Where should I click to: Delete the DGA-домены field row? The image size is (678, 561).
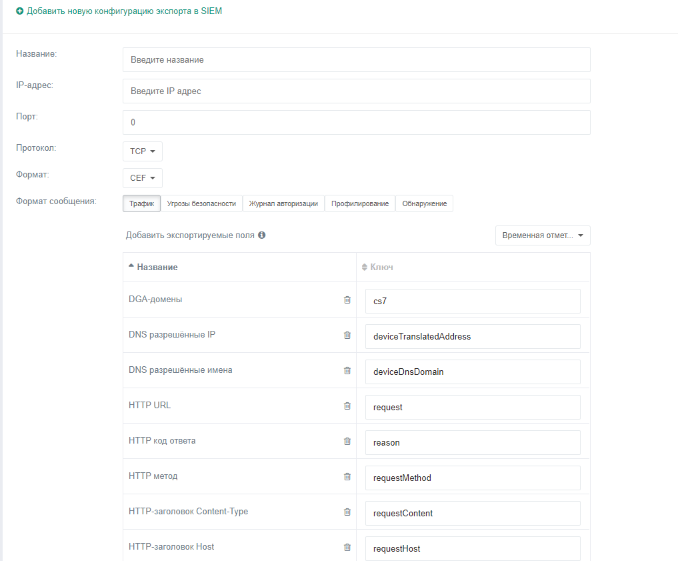tap(347, 300)
